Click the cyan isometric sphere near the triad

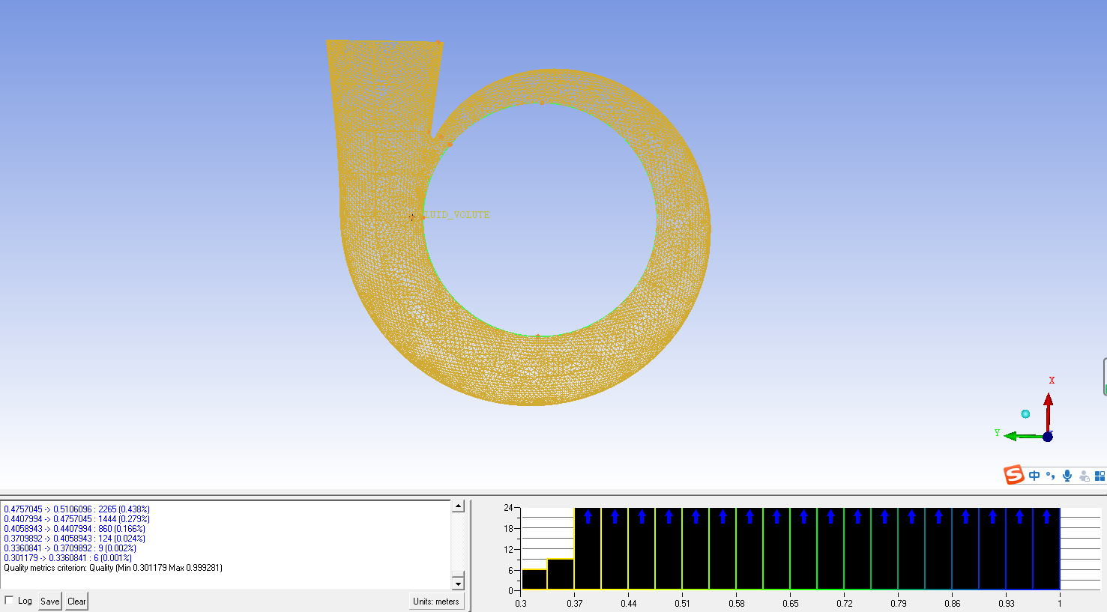(x=1025, y=413)
